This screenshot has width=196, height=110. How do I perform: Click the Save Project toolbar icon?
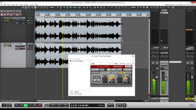(x=8, y=11)
